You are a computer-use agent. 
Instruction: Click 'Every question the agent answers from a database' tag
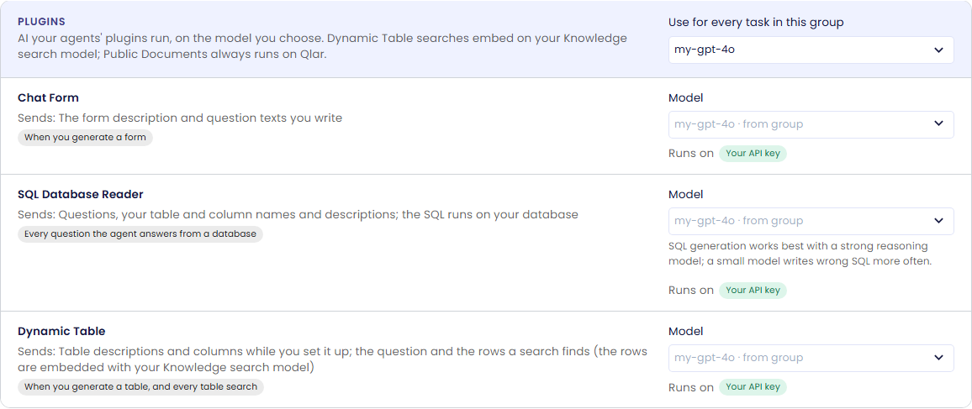coord(140,234)
